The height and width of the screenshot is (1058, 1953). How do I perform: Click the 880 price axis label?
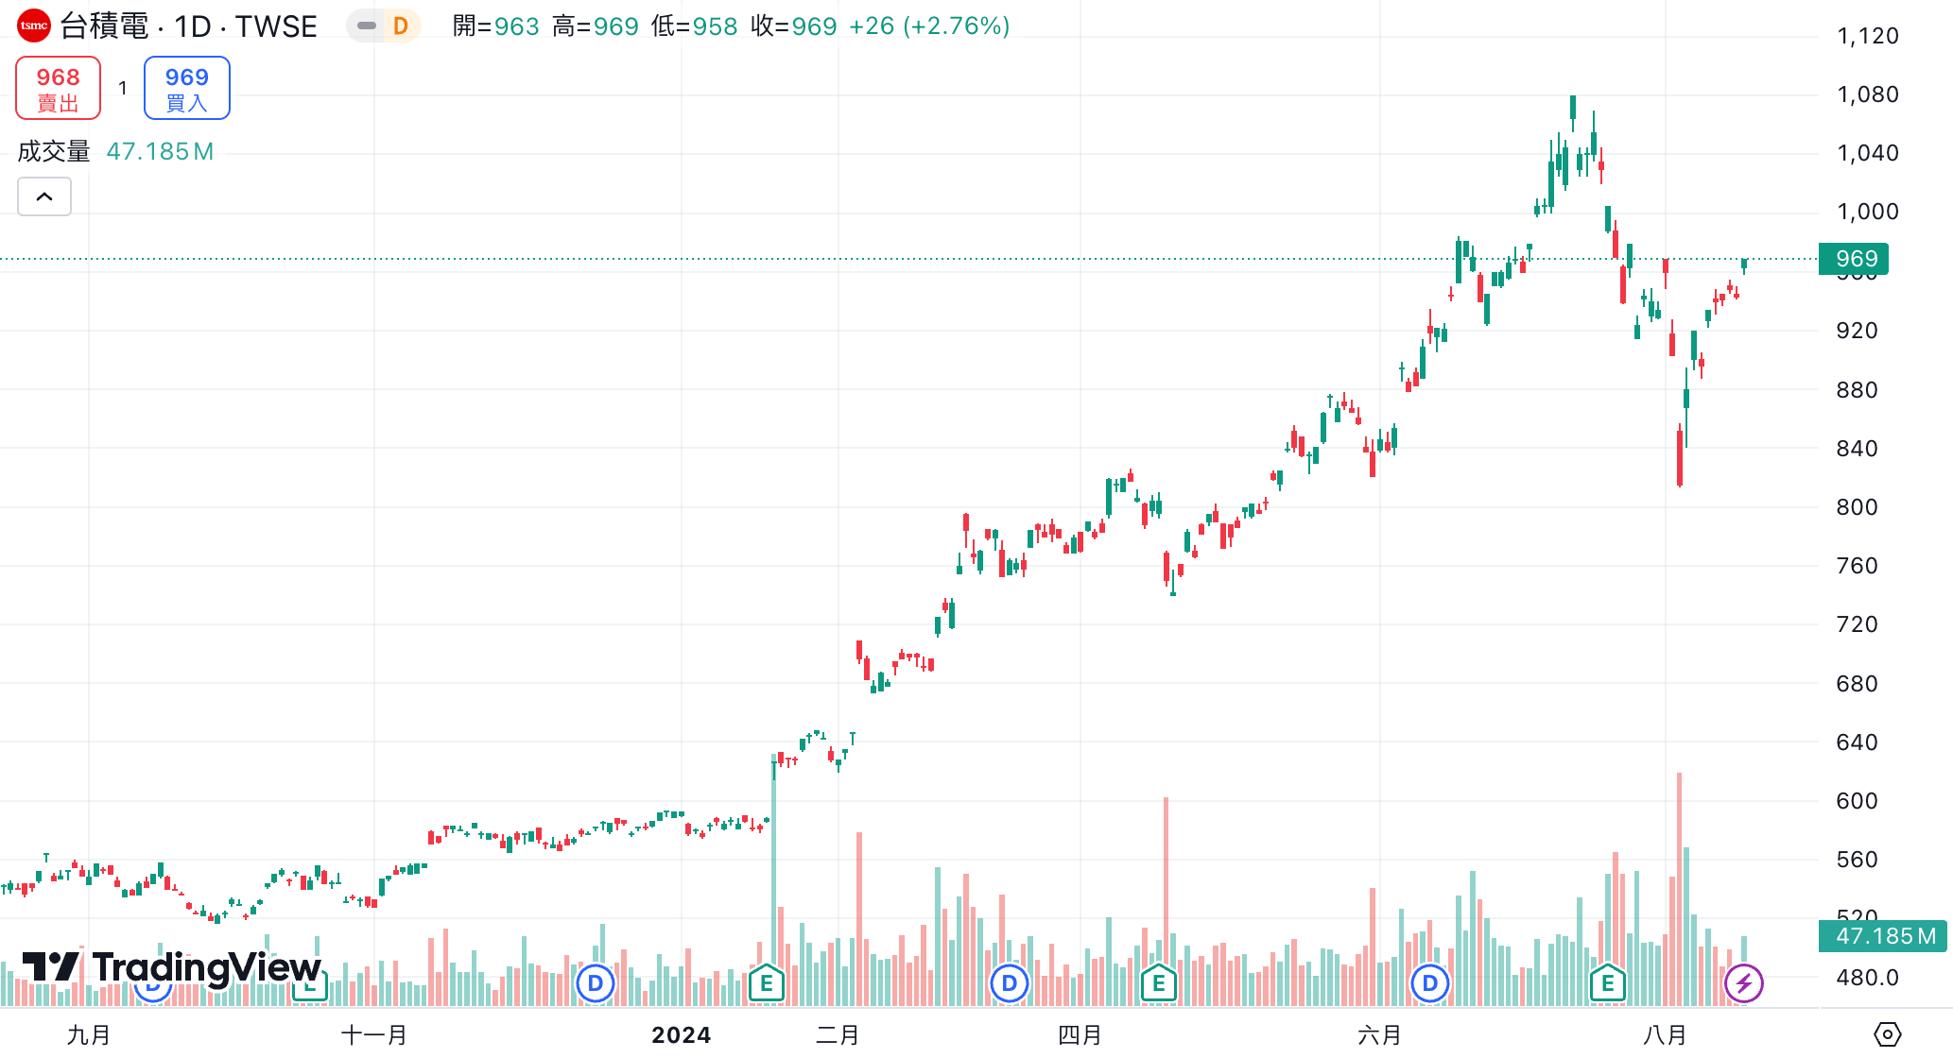tap(1857, 390)
